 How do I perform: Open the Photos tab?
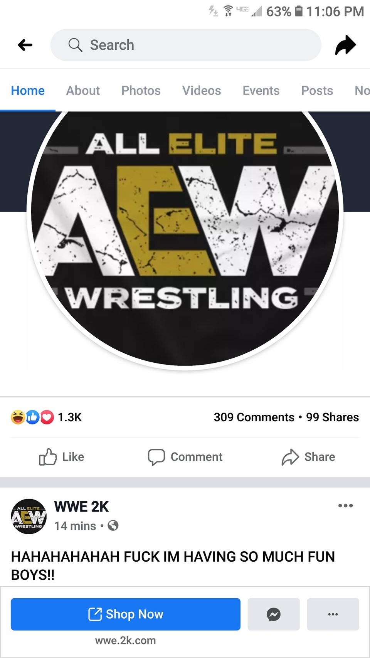141,91
